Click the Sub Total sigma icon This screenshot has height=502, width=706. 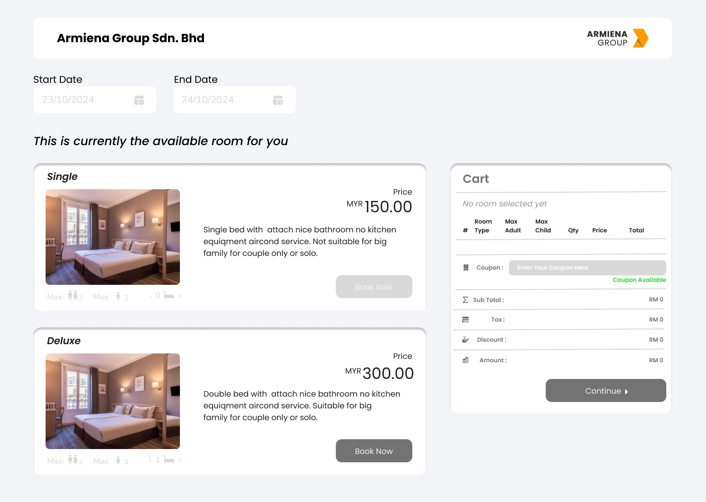(x=465, y=300)
